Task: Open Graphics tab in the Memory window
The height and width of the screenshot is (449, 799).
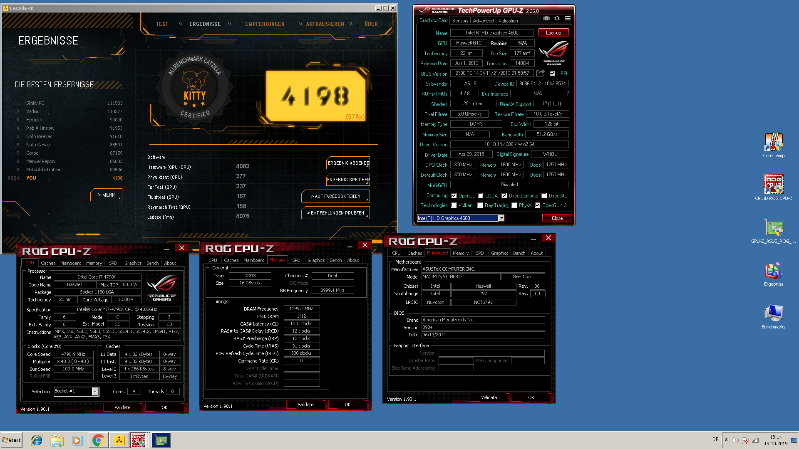Action: point(316,260)
